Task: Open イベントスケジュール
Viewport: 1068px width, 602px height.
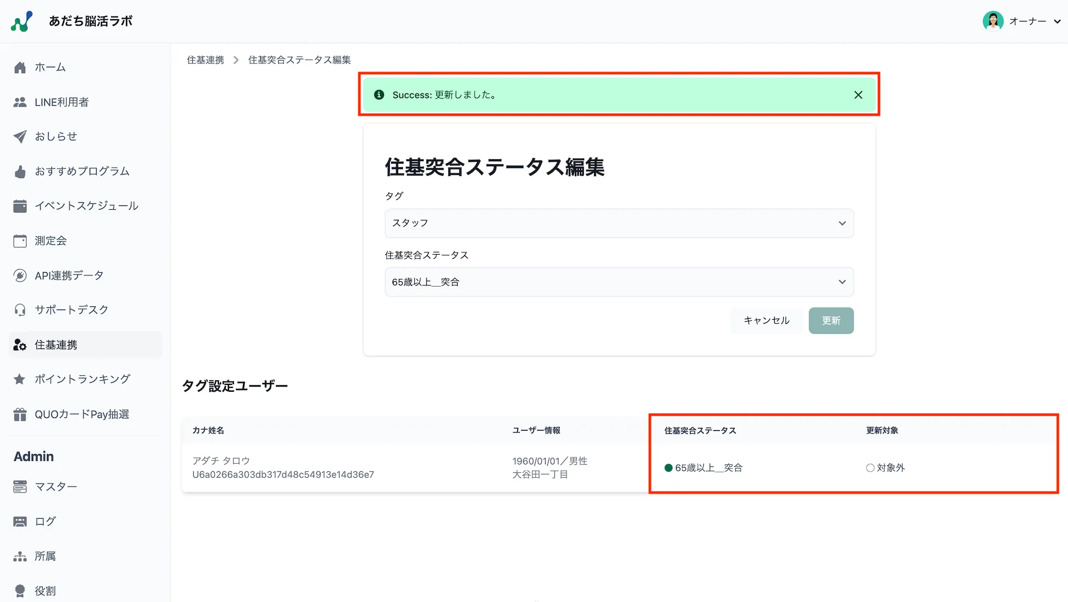Action: 86,206
